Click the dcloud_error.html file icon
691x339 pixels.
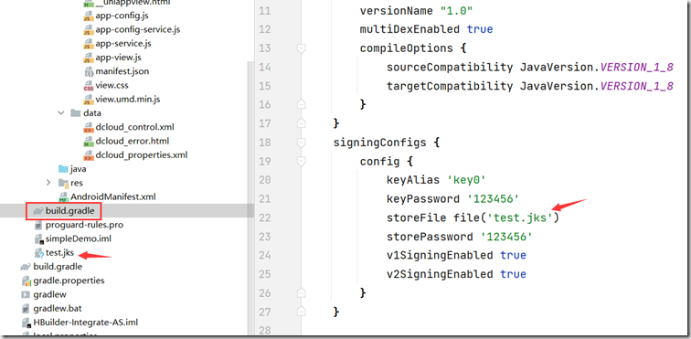coord(88,142)
